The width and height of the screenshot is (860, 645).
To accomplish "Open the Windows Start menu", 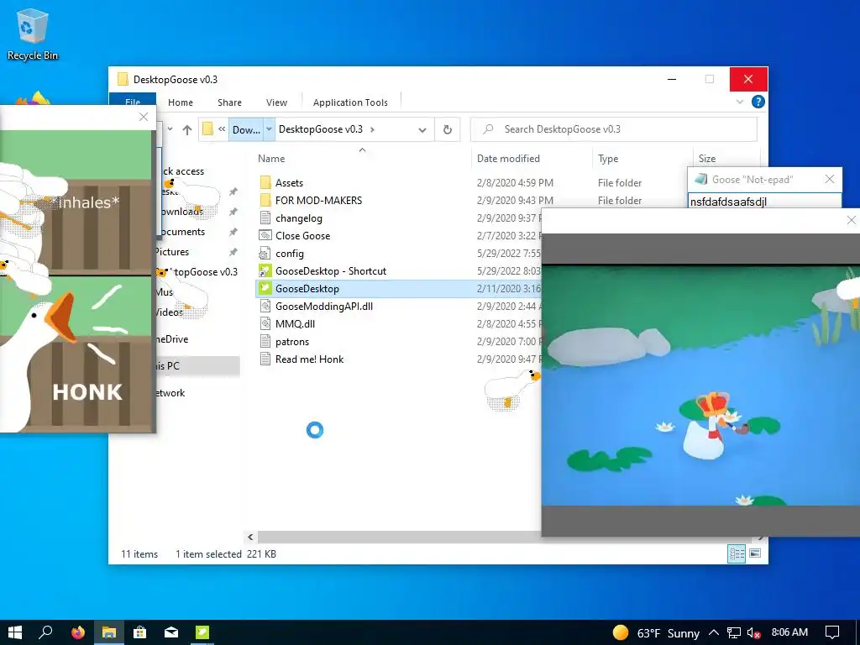I will coord(15,632).
